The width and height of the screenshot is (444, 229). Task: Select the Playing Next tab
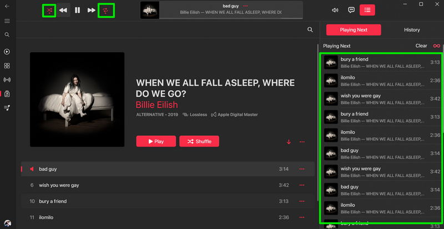354,30
